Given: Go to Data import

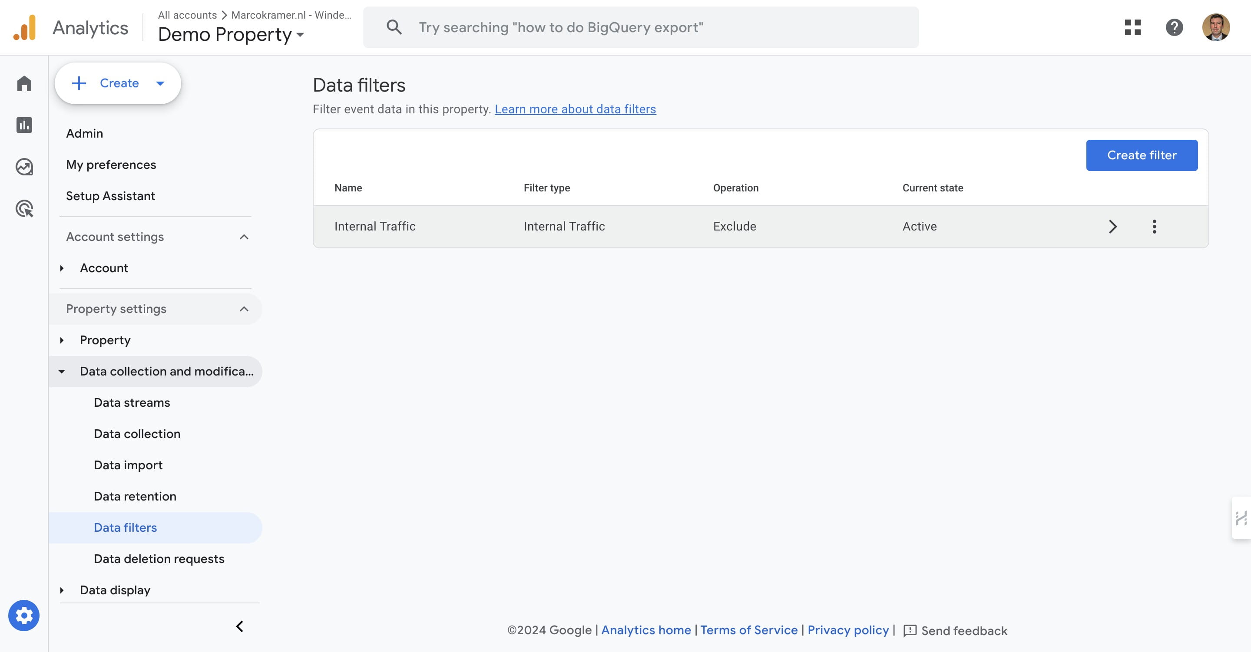Looking at the screenshot, I should tap(128, 465).
